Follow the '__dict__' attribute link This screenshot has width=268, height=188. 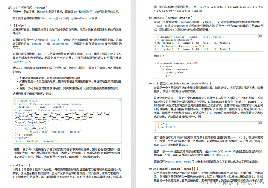coord(88,54)
